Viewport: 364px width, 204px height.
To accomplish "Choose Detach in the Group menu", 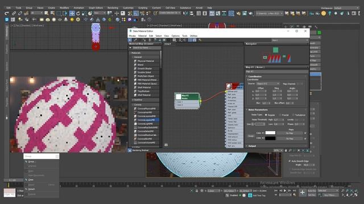I will pos(42,189).
